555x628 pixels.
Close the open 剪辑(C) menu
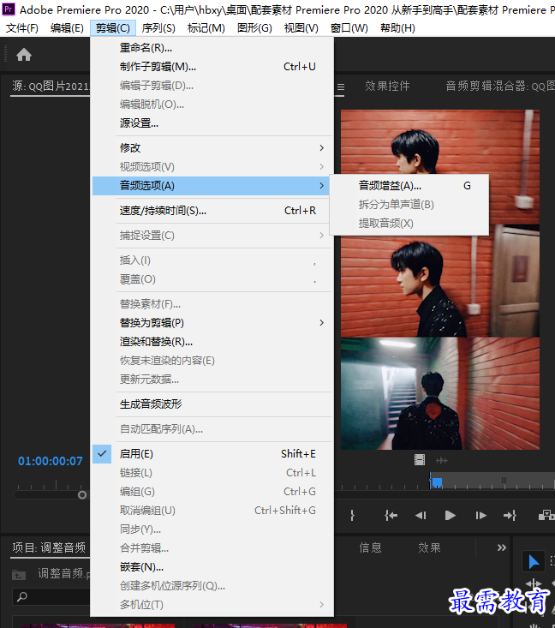coord(113,28)
